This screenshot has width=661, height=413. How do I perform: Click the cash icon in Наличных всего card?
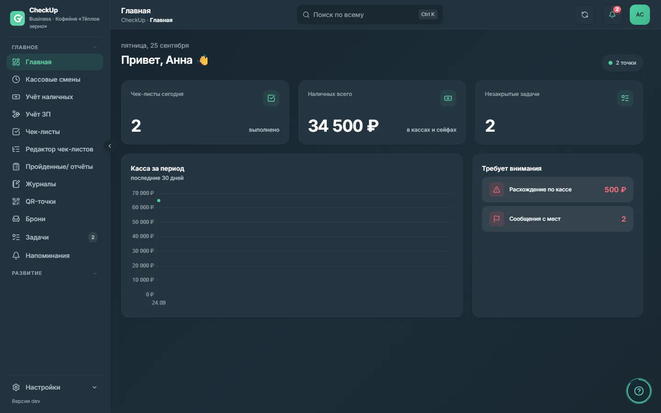click(448, 98)
